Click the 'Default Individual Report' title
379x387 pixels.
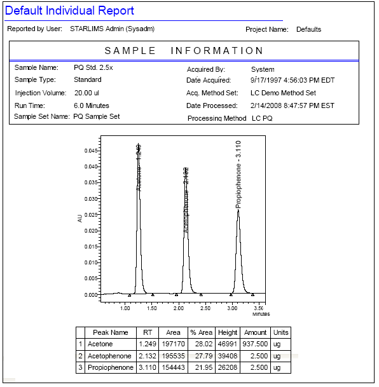click(69, 11)
